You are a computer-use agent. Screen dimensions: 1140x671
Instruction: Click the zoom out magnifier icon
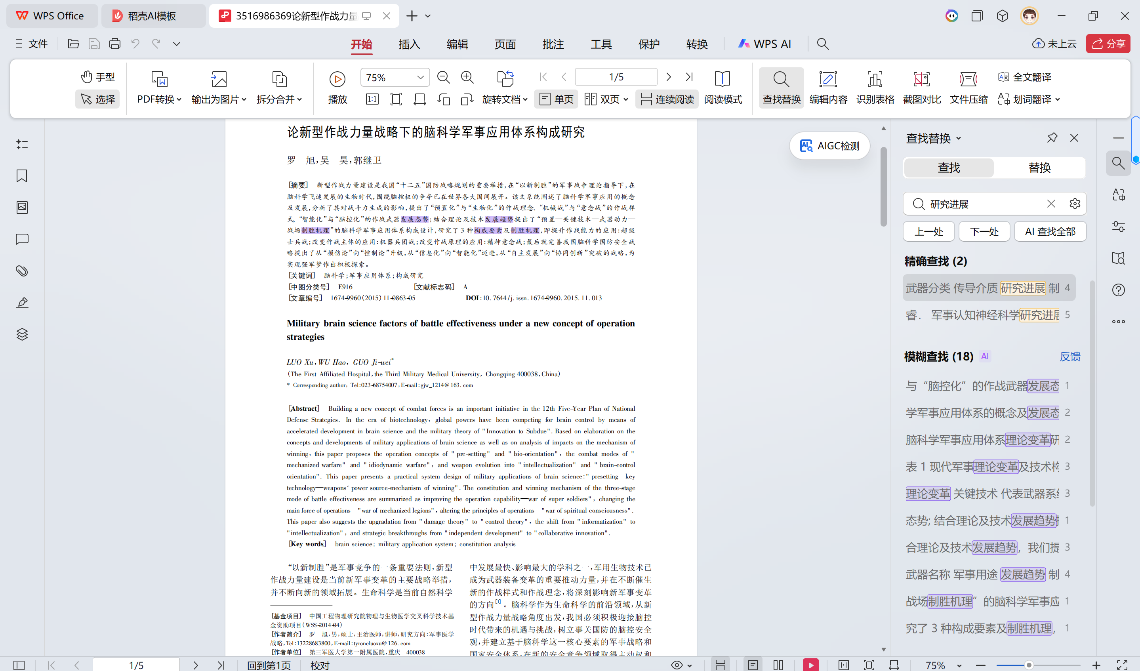click(443, 77)
